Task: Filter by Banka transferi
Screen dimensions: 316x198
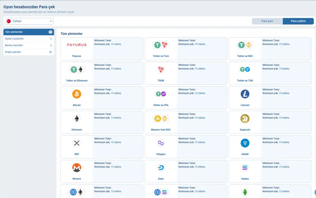Action: (x=29, y=45)
